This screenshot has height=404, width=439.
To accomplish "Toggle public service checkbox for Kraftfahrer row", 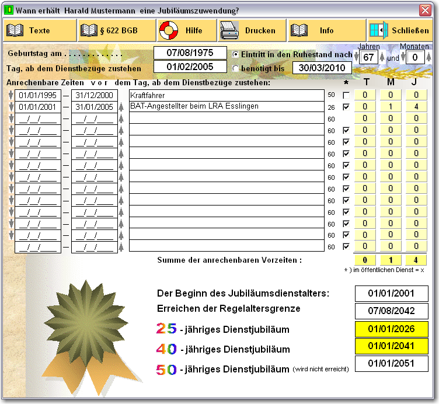I will click(x=346, y=95).
